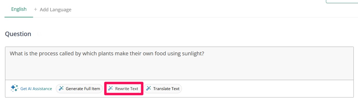The height and width of the screenshot is (103, 358).
Task: Click the AI toolbar area right of Translate Text
Action: (267, 89)
